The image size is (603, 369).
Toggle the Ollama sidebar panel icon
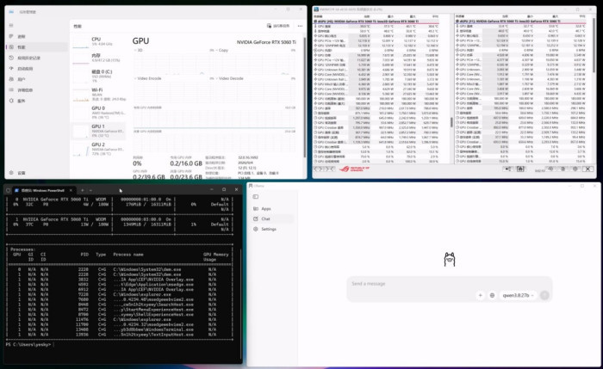point(256,197)
